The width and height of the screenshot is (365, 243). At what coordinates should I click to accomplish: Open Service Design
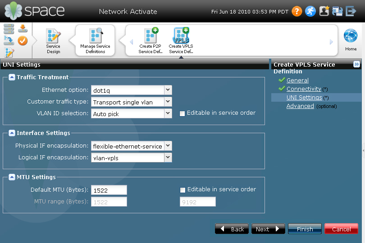[x=53, y=40]
